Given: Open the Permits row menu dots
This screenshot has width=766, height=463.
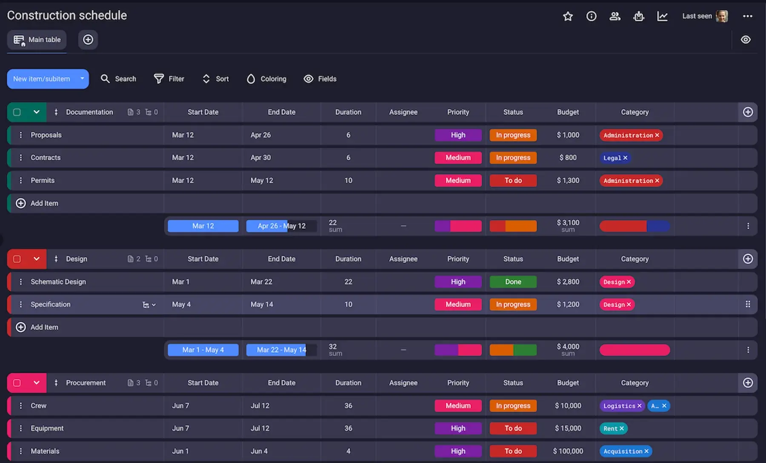Looking at the screenshot, I should 20,180.
